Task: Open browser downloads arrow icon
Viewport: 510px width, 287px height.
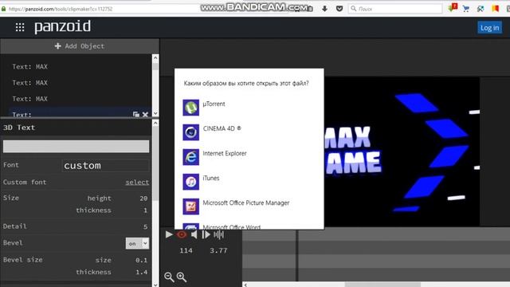Action: [x=324, y=9]
